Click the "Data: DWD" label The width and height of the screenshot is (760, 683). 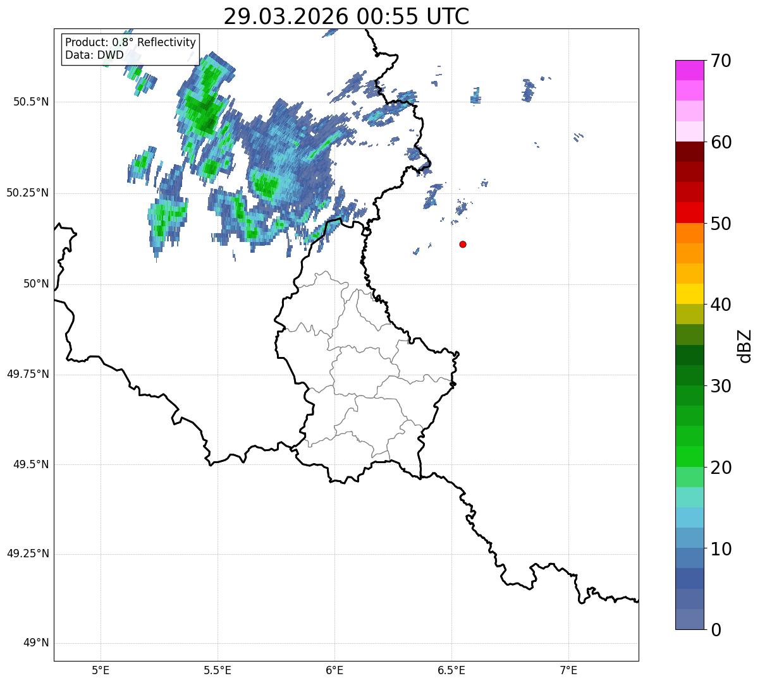95,55
